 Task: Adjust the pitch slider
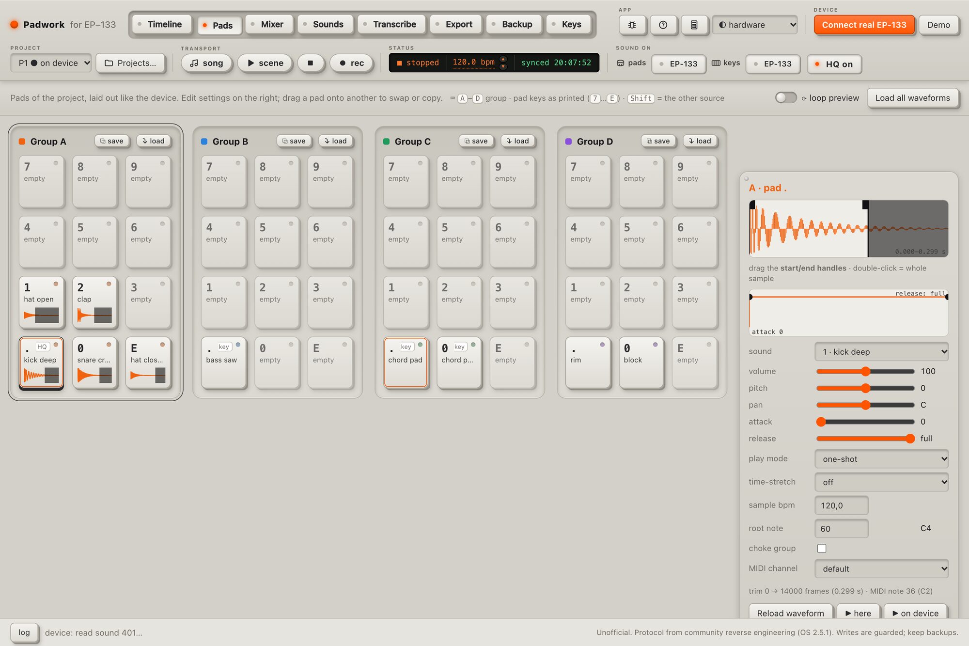[865, 388]
